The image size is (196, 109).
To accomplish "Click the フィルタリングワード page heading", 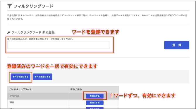I will tap(34, 6).
